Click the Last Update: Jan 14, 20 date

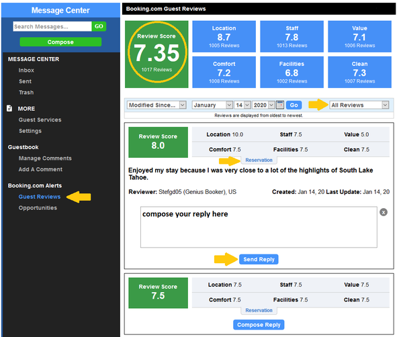tap(358, 192)
